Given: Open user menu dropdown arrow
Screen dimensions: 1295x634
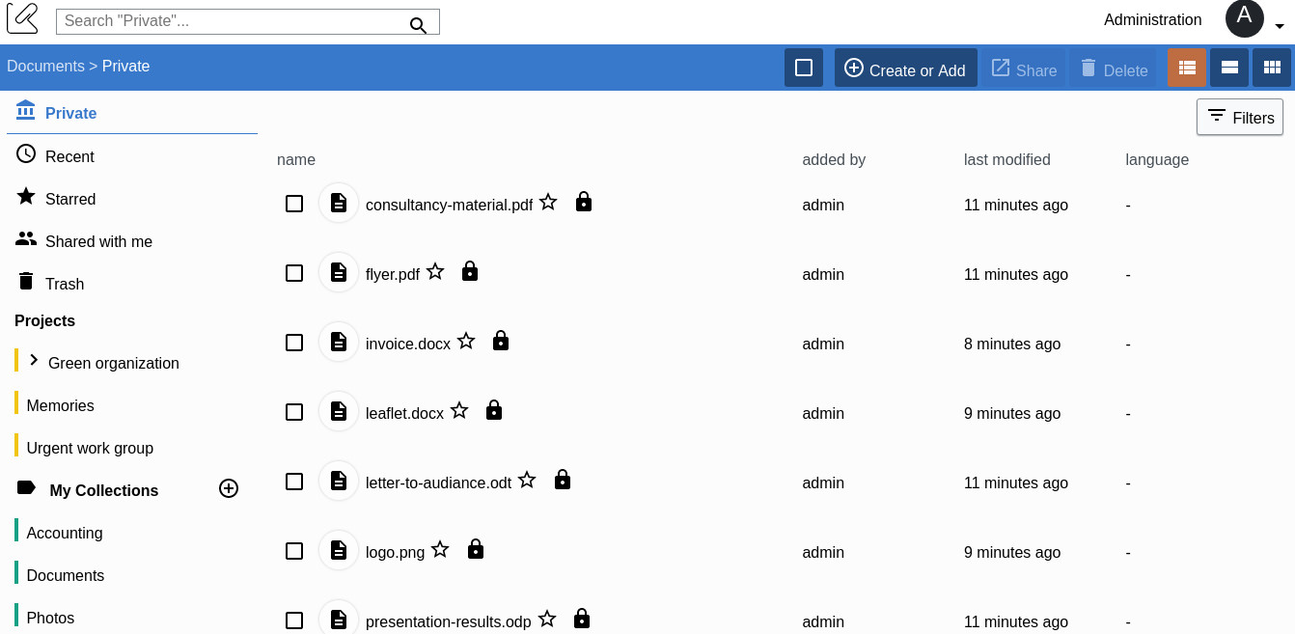Looking at the screenshot, I should pyautogui.click(x=1280, y=27).
